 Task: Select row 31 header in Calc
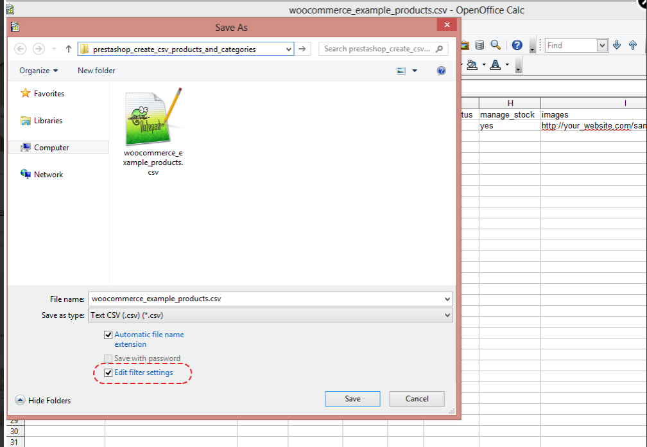click(14, 442)
